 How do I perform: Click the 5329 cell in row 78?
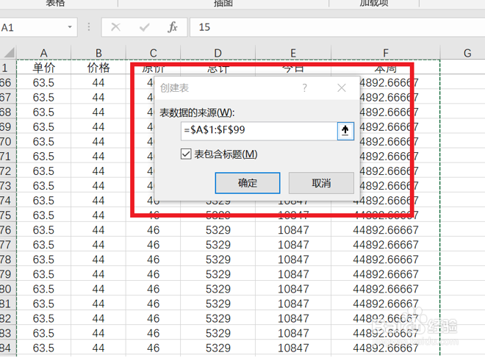[218, 259]
